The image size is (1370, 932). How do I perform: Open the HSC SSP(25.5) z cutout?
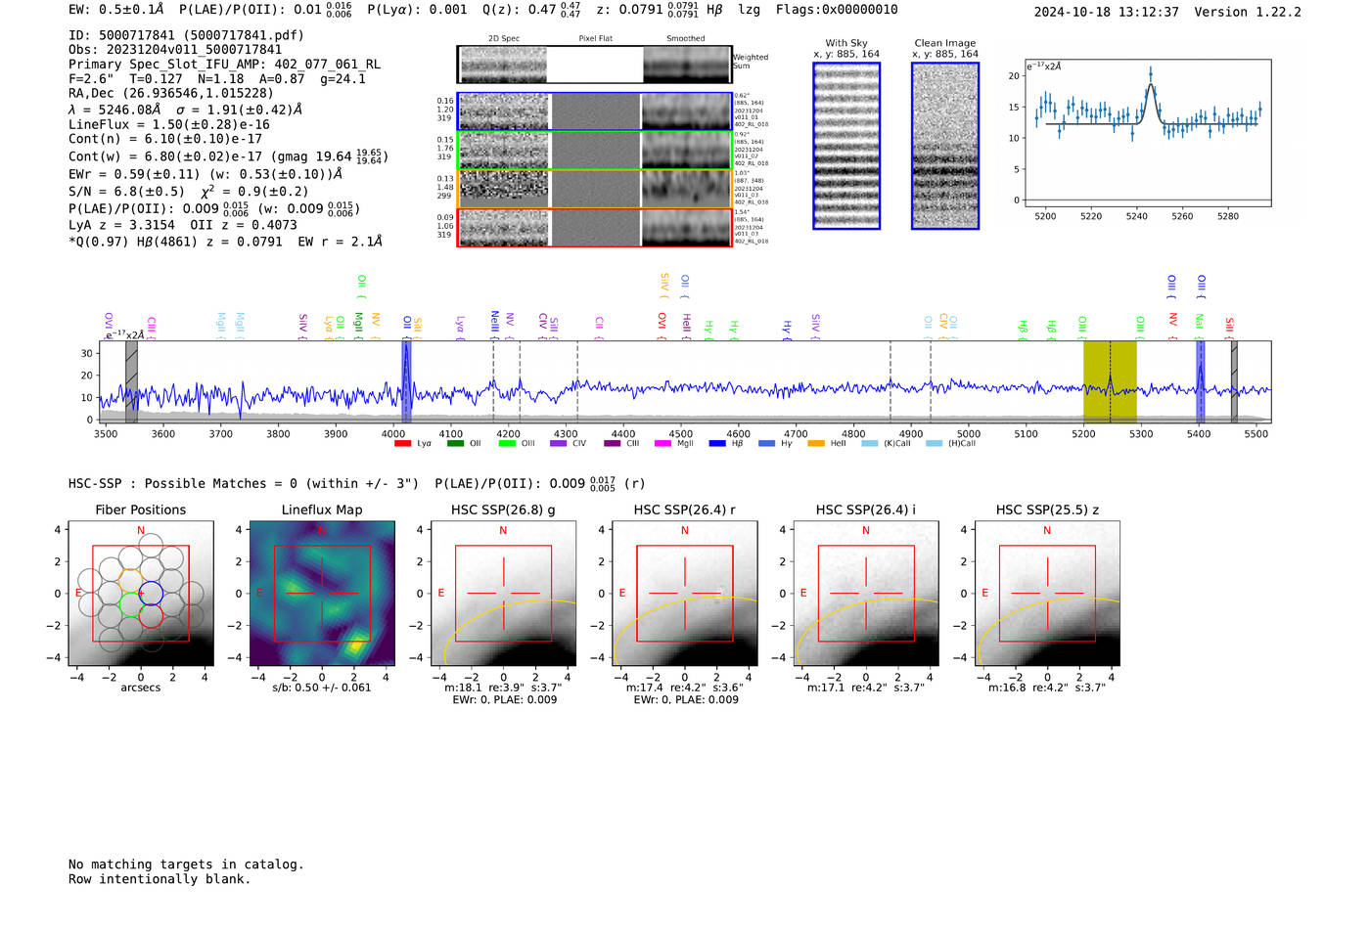coord(1047,594)
